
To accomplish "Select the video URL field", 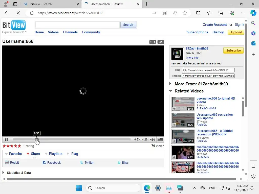I will (208, 70).
